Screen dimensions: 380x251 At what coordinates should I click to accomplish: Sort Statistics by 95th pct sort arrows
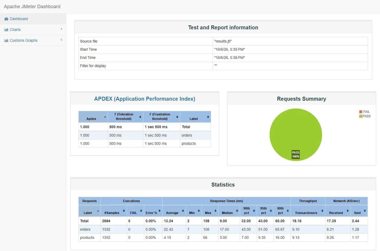[x=271, y=211]
